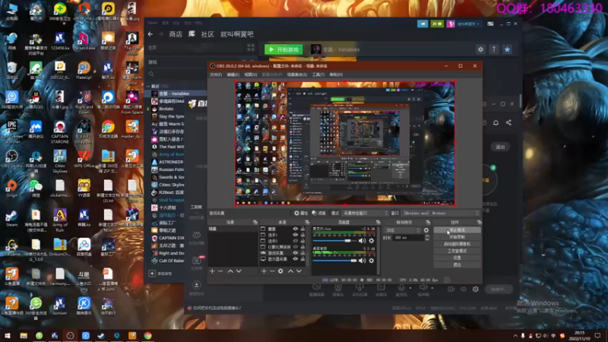
Task: Adjust the 麦克风/Aux volume slider
Action: tap(334, 241)
